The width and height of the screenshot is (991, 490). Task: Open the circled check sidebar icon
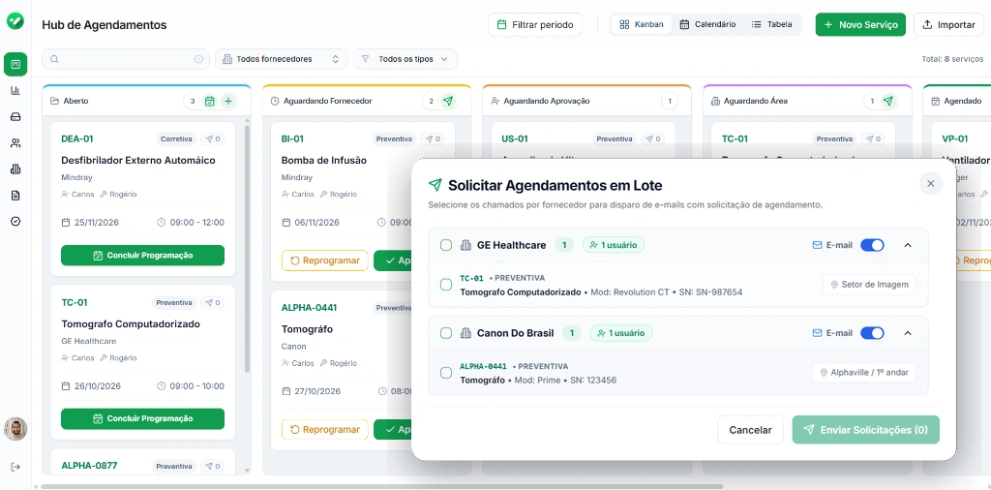[x=15, y=222]
